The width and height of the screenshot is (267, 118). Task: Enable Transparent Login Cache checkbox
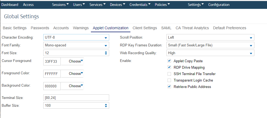(x=169, y=80)
